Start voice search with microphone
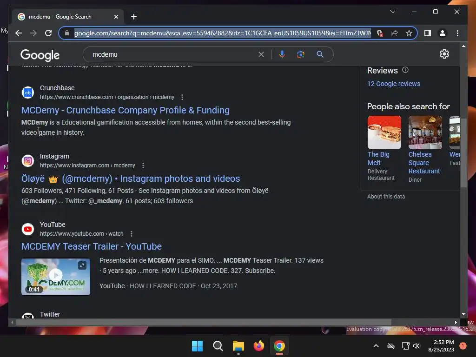 point(282,54)
